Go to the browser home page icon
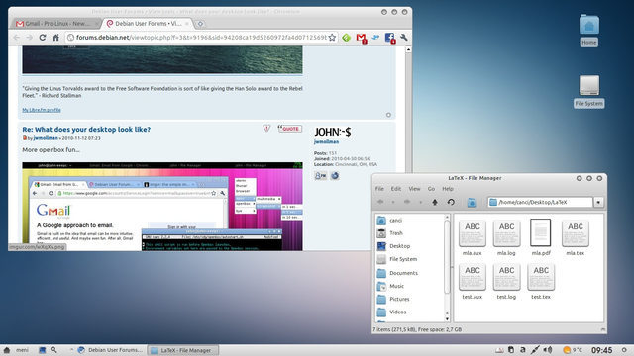 click(55, 38)
